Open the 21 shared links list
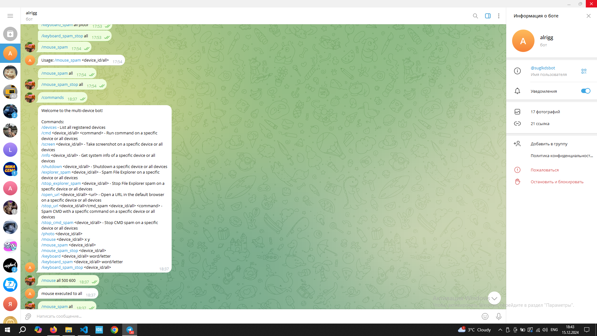The image size is (597, 336). [540, 124]
